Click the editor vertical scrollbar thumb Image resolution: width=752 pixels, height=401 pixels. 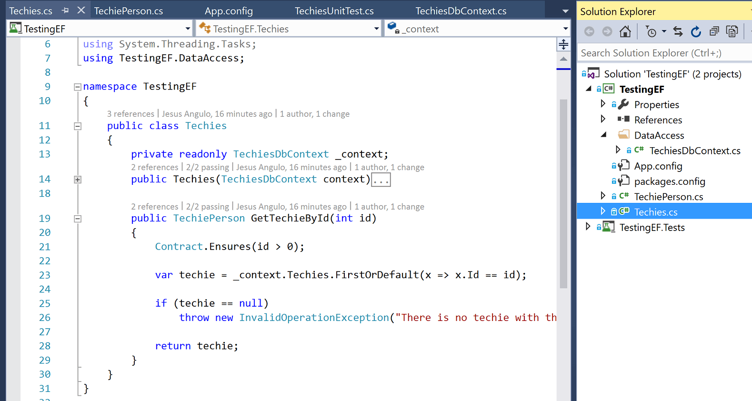[x=563, y=193]
